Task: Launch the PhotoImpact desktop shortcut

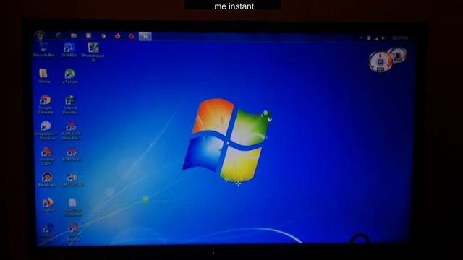Action: coord(93,51)
